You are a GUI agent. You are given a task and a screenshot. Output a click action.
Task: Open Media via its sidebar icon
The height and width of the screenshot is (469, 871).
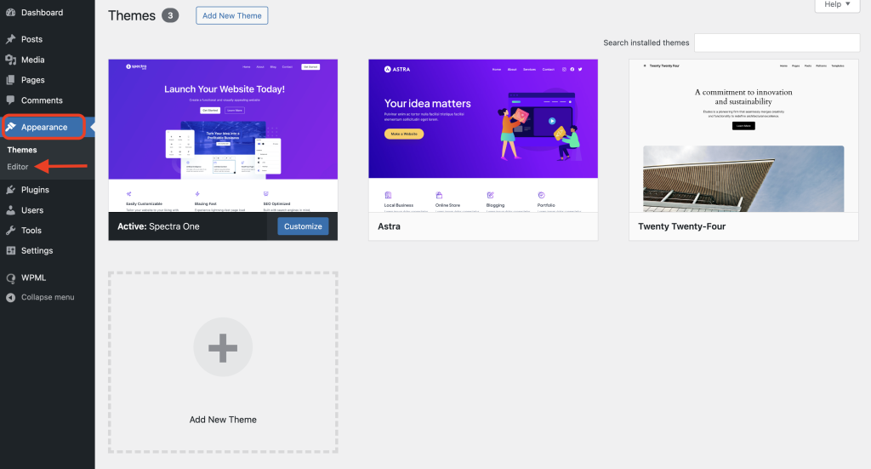tap(11, 60)
